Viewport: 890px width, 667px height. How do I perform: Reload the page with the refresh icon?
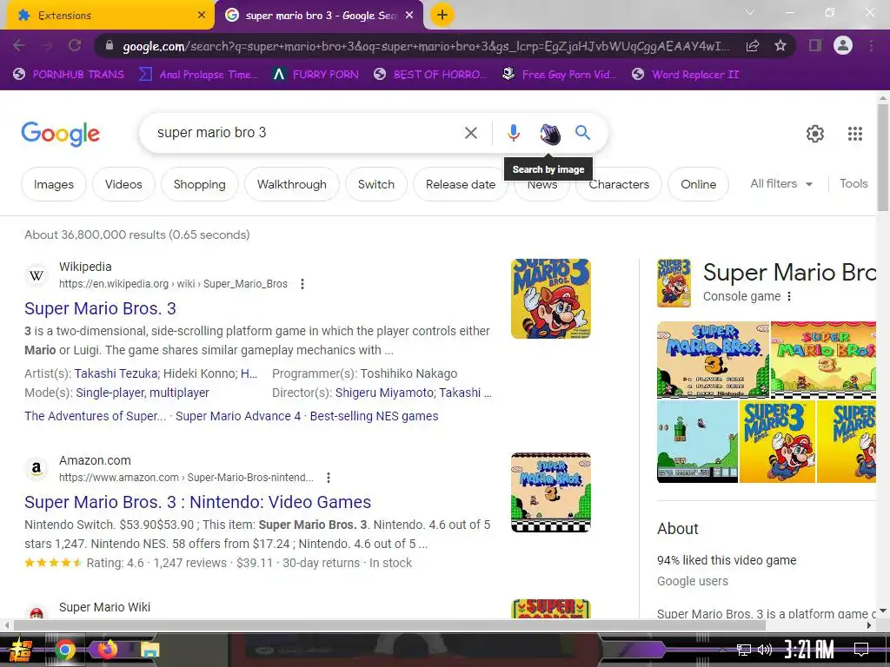tap(75, 45)
